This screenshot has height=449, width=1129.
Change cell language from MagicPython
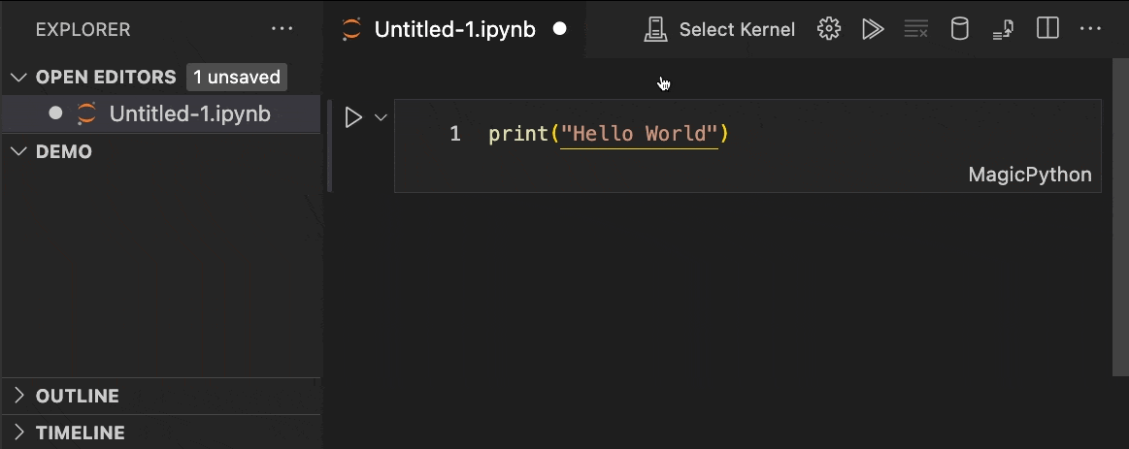pyautogui.click(x=1029, y=176)
